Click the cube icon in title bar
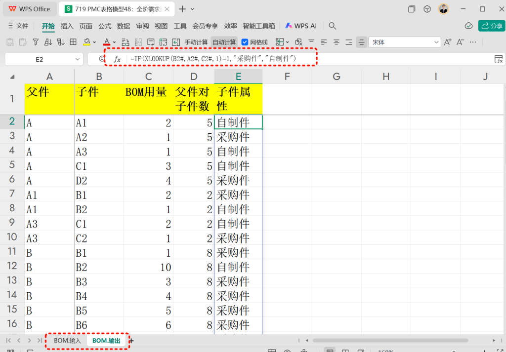506x352 pixels. [427, 9]
